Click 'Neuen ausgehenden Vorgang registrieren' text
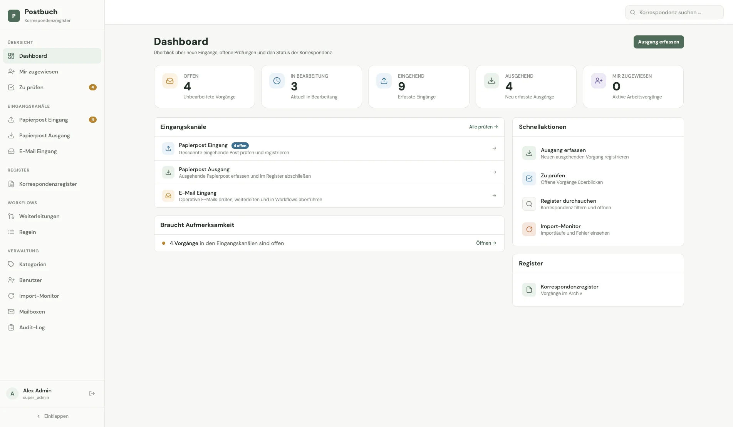 coord(585,157)
